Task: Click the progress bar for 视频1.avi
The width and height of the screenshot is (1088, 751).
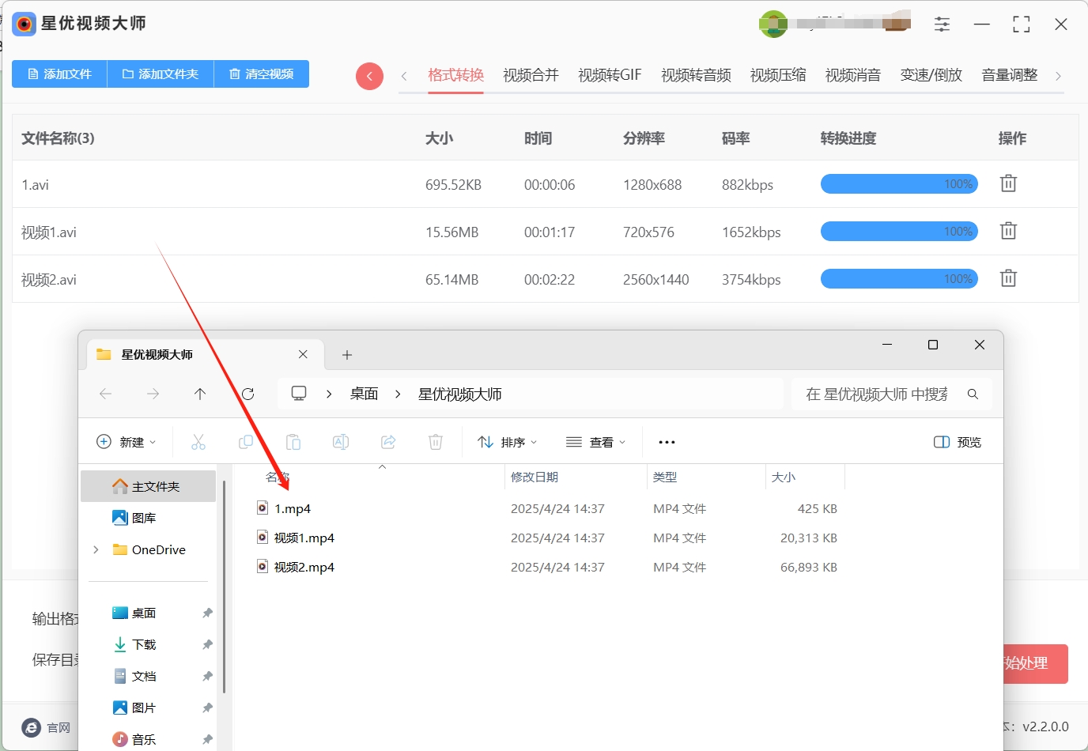Action: pyautogui.click(x=899, y=232)
